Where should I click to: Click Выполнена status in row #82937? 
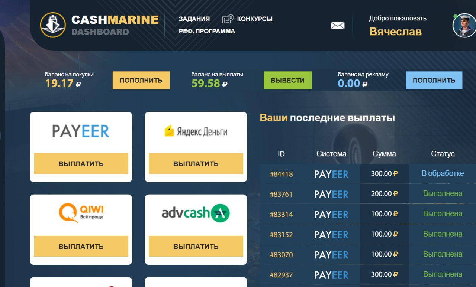click(443, 274)
